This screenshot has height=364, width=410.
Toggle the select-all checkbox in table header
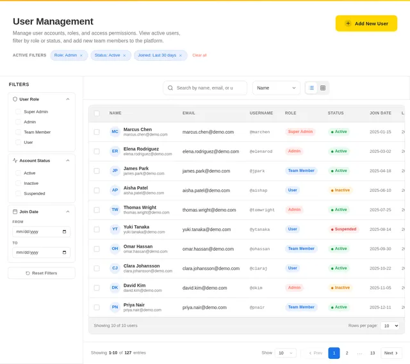[x=97, y=113]
